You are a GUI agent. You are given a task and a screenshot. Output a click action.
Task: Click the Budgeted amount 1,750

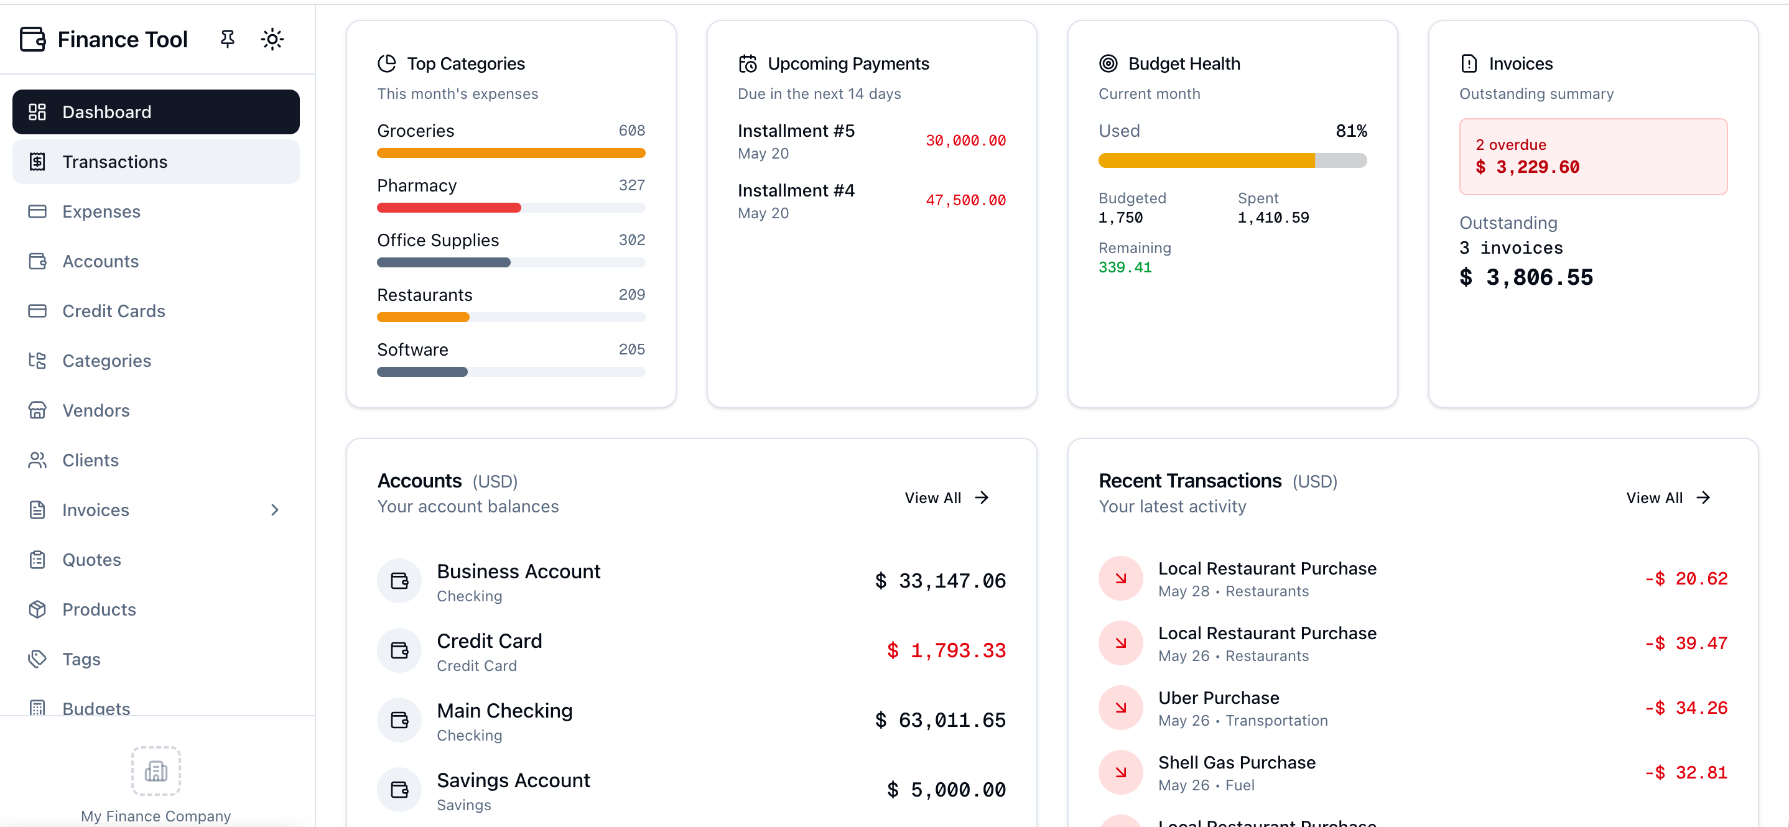click(1120, 218)
